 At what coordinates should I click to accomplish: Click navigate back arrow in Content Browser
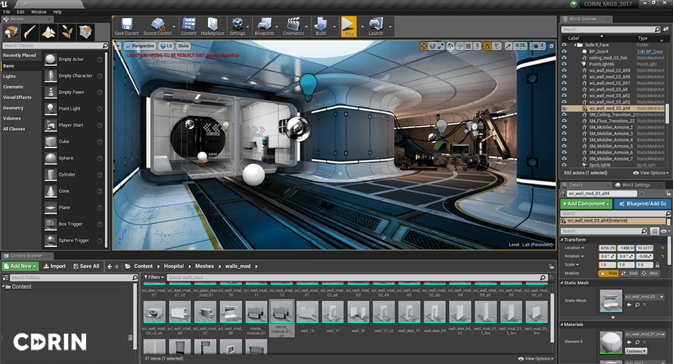pos(109,266)
